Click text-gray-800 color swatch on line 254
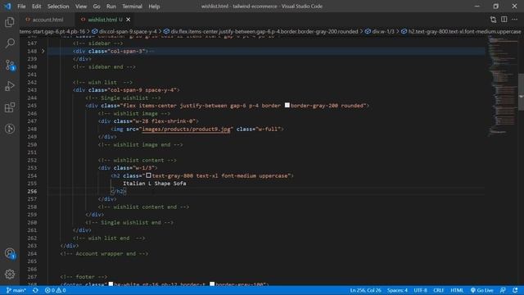This screenshot has height=295, width=524. click(148, 175)
